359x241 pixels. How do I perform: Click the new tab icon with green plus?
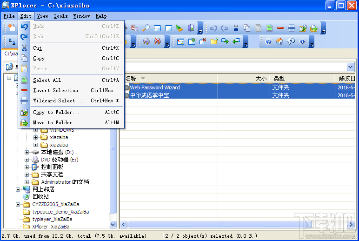click(192, 41)
